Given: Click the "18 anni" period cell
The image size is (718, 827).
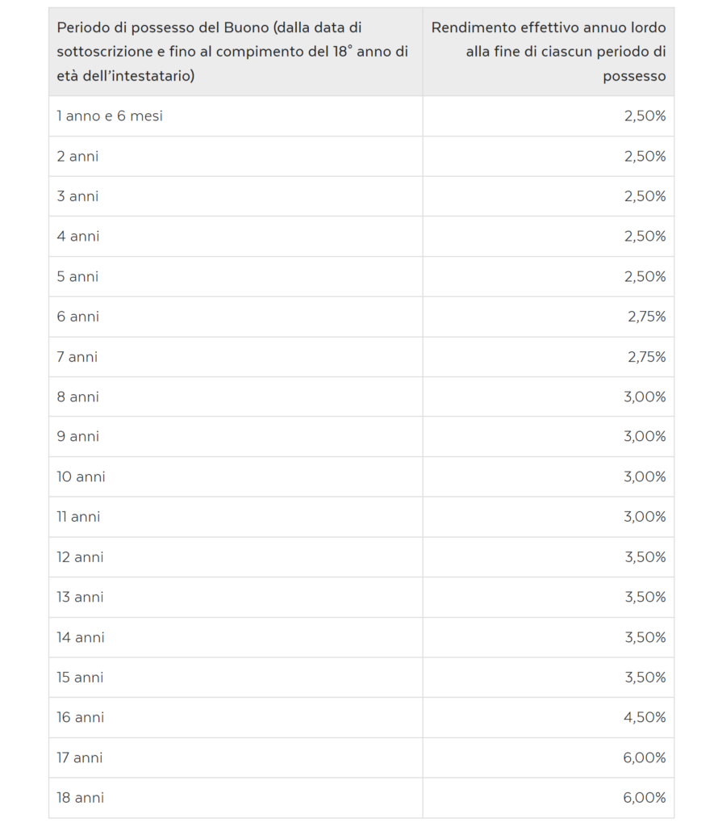Looking at the screenshot, I should pyautogui.click(x=80, y=798).
